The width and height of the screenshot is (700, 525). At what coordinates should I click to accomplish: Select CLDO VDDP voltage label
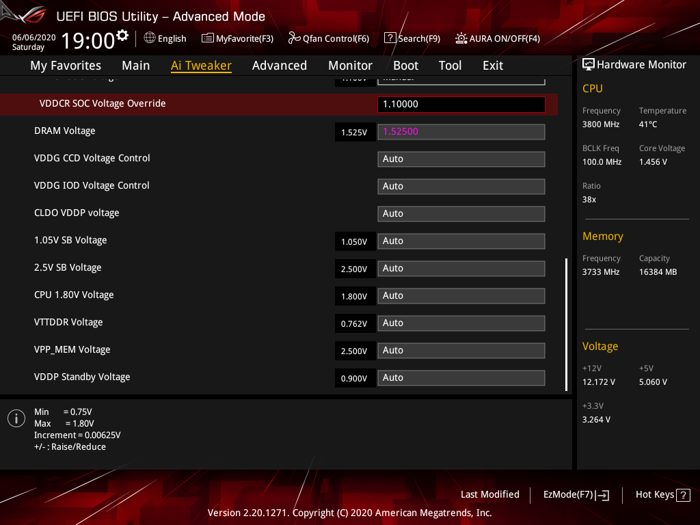point(77,213)
